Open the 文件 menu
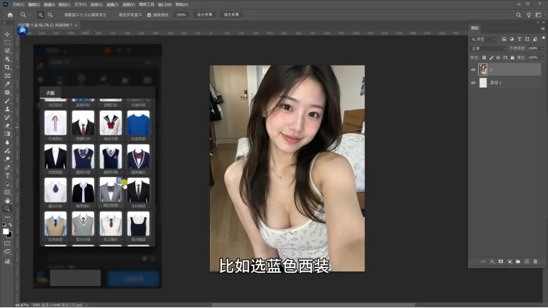The width and height of the screenshot is (548, 308). tap(19, 5)
